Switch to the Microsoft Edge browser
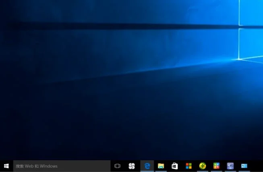Screen dimensions: 263x172 pos(147,166)
